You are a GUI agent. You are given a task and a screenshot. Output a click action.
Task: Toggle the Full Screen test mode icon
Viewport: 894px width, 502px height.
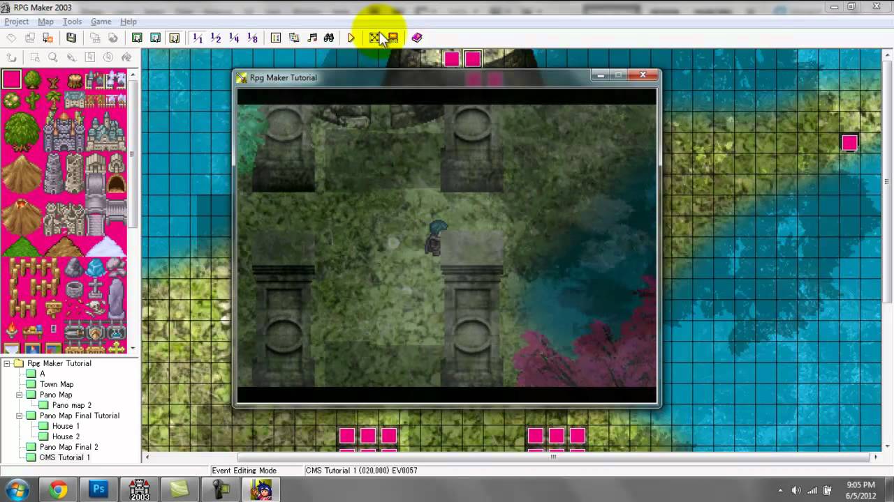pyautogui.click(x=374, y=38)
